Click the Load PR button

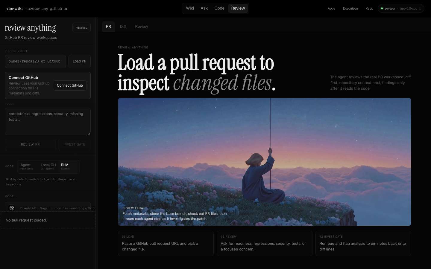80,61
